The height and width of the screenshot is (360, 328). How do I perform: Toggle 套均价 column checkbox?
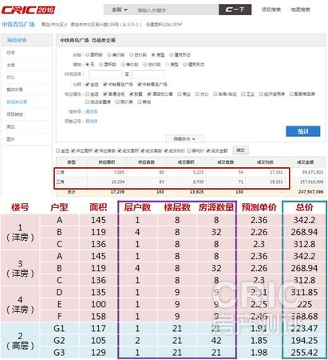point(189,150)
